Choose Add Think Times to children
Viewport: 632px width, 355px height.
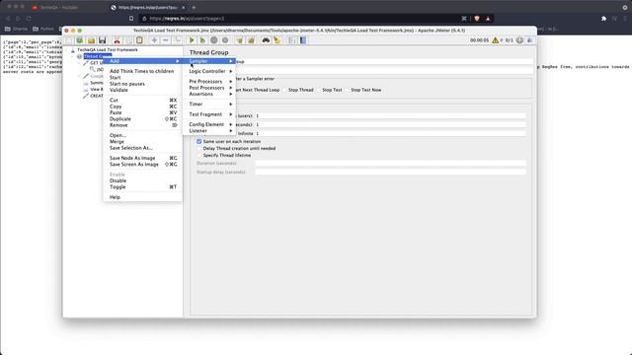pyautogui.click(x=142, y=71)
